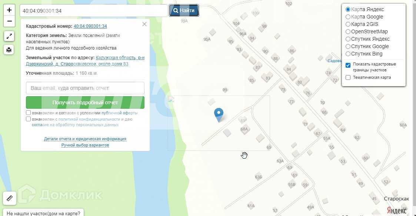The image size is (416, 216).
Task: Click house number 99 on map
Action: tap(225, 90)
